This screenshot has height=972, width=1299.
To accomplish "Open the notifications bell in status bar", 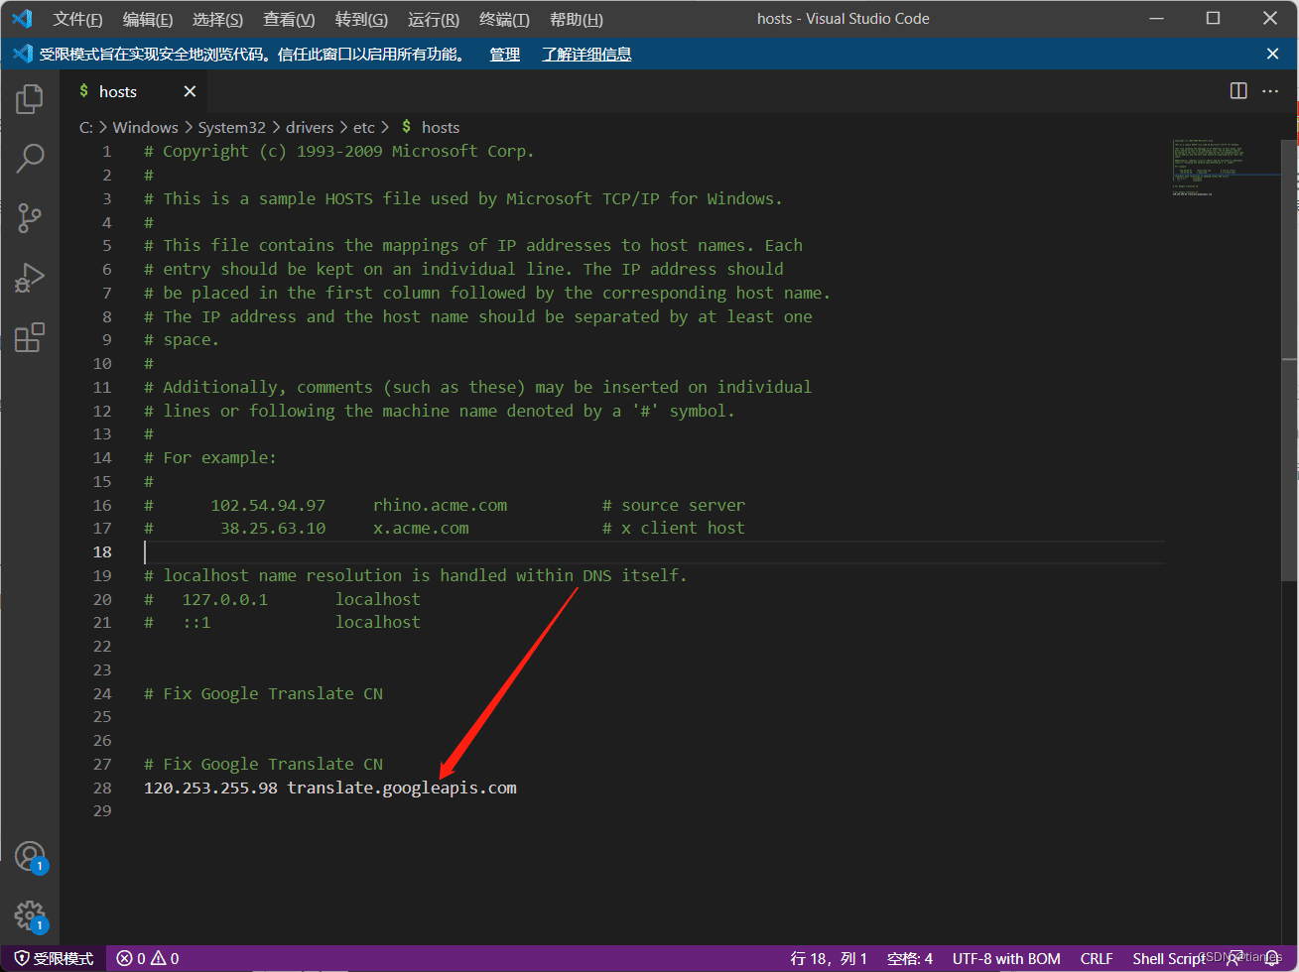I will coord(1272,958).
